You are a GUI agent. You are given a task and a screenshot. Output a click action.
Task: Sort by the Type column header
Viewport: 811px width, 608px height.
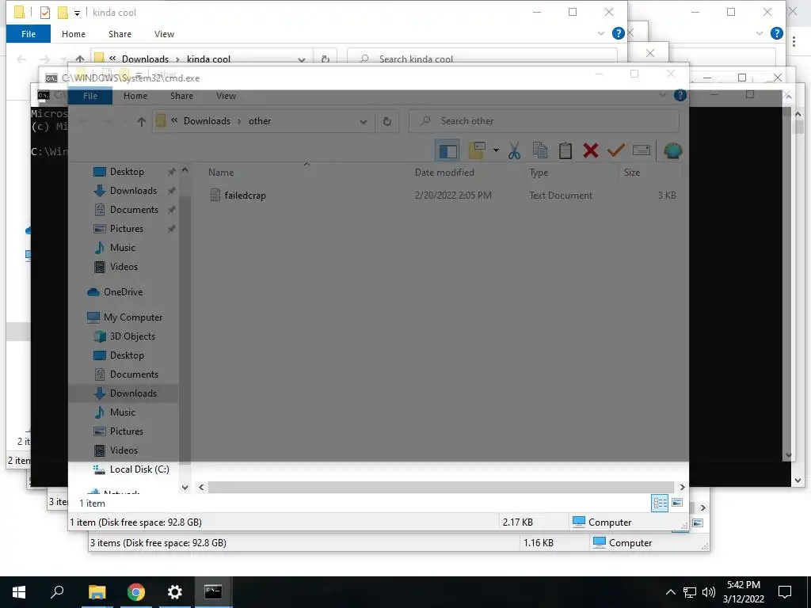tap(539, 173)
